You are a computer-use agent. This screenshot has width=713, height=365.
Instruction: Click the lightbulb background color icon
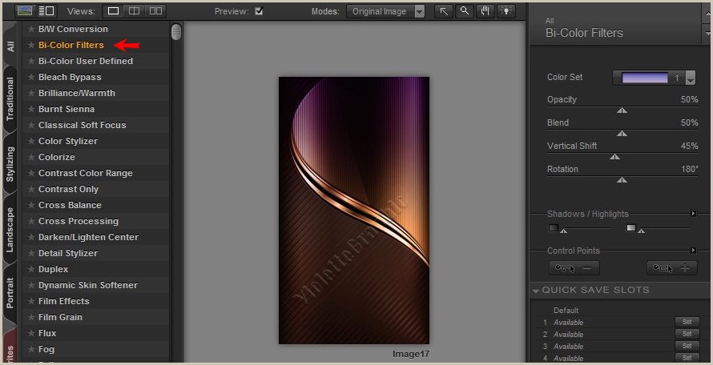506,11
